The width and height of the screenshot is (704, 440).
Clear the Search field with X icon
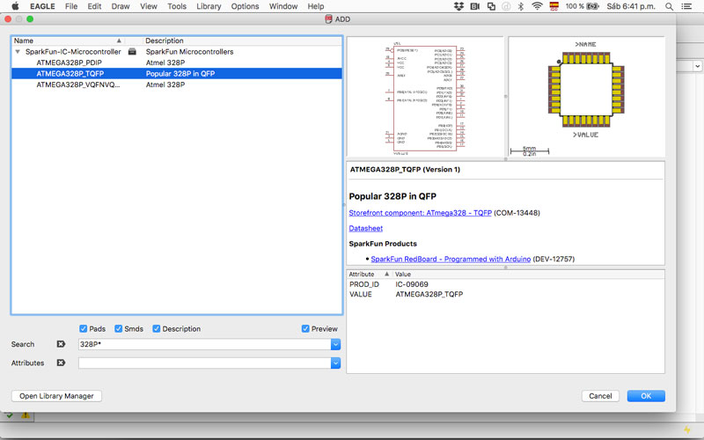pos(61,344)
